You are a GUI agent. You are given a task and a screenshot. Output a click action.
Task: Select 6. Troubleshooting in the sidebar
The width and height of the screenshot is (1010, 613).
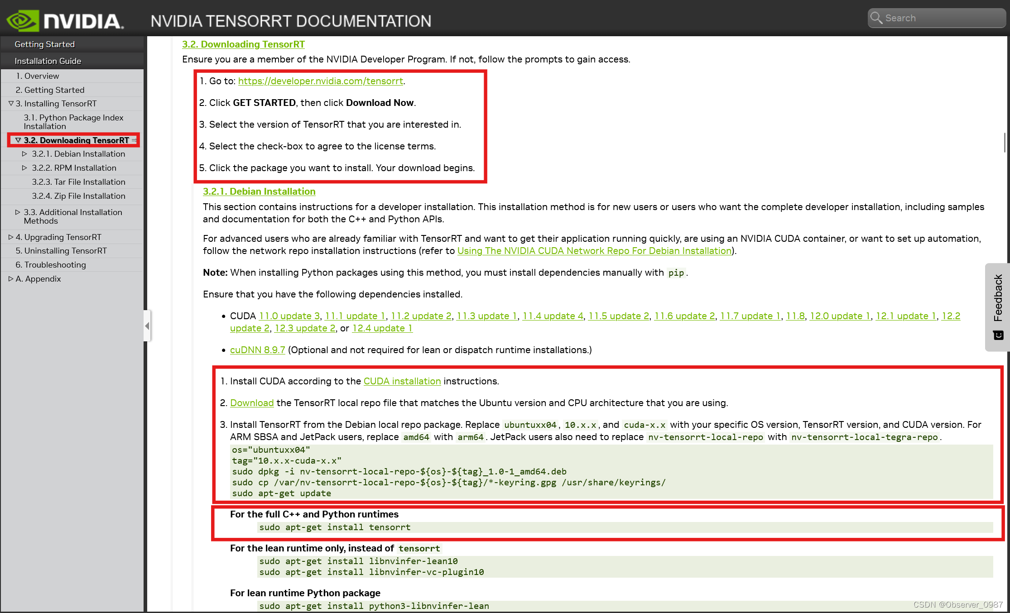(50, 265)
